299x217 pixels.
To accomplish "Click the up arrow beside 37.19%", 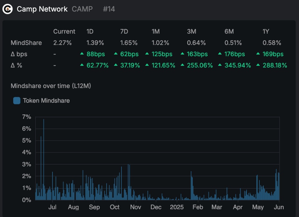I will point(116,65).
